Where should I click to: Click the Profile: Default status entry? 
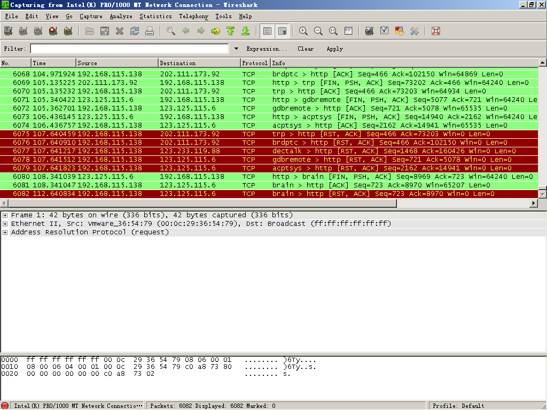[x=458, y=406]
